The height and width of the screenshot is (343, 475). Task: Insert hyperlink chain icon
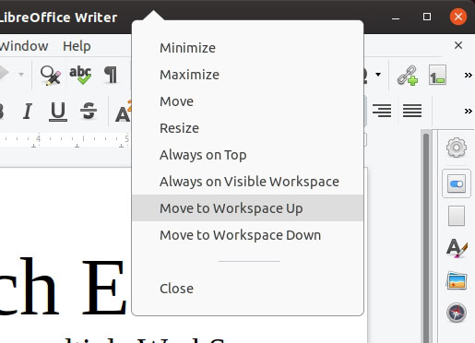pos(408,75)
